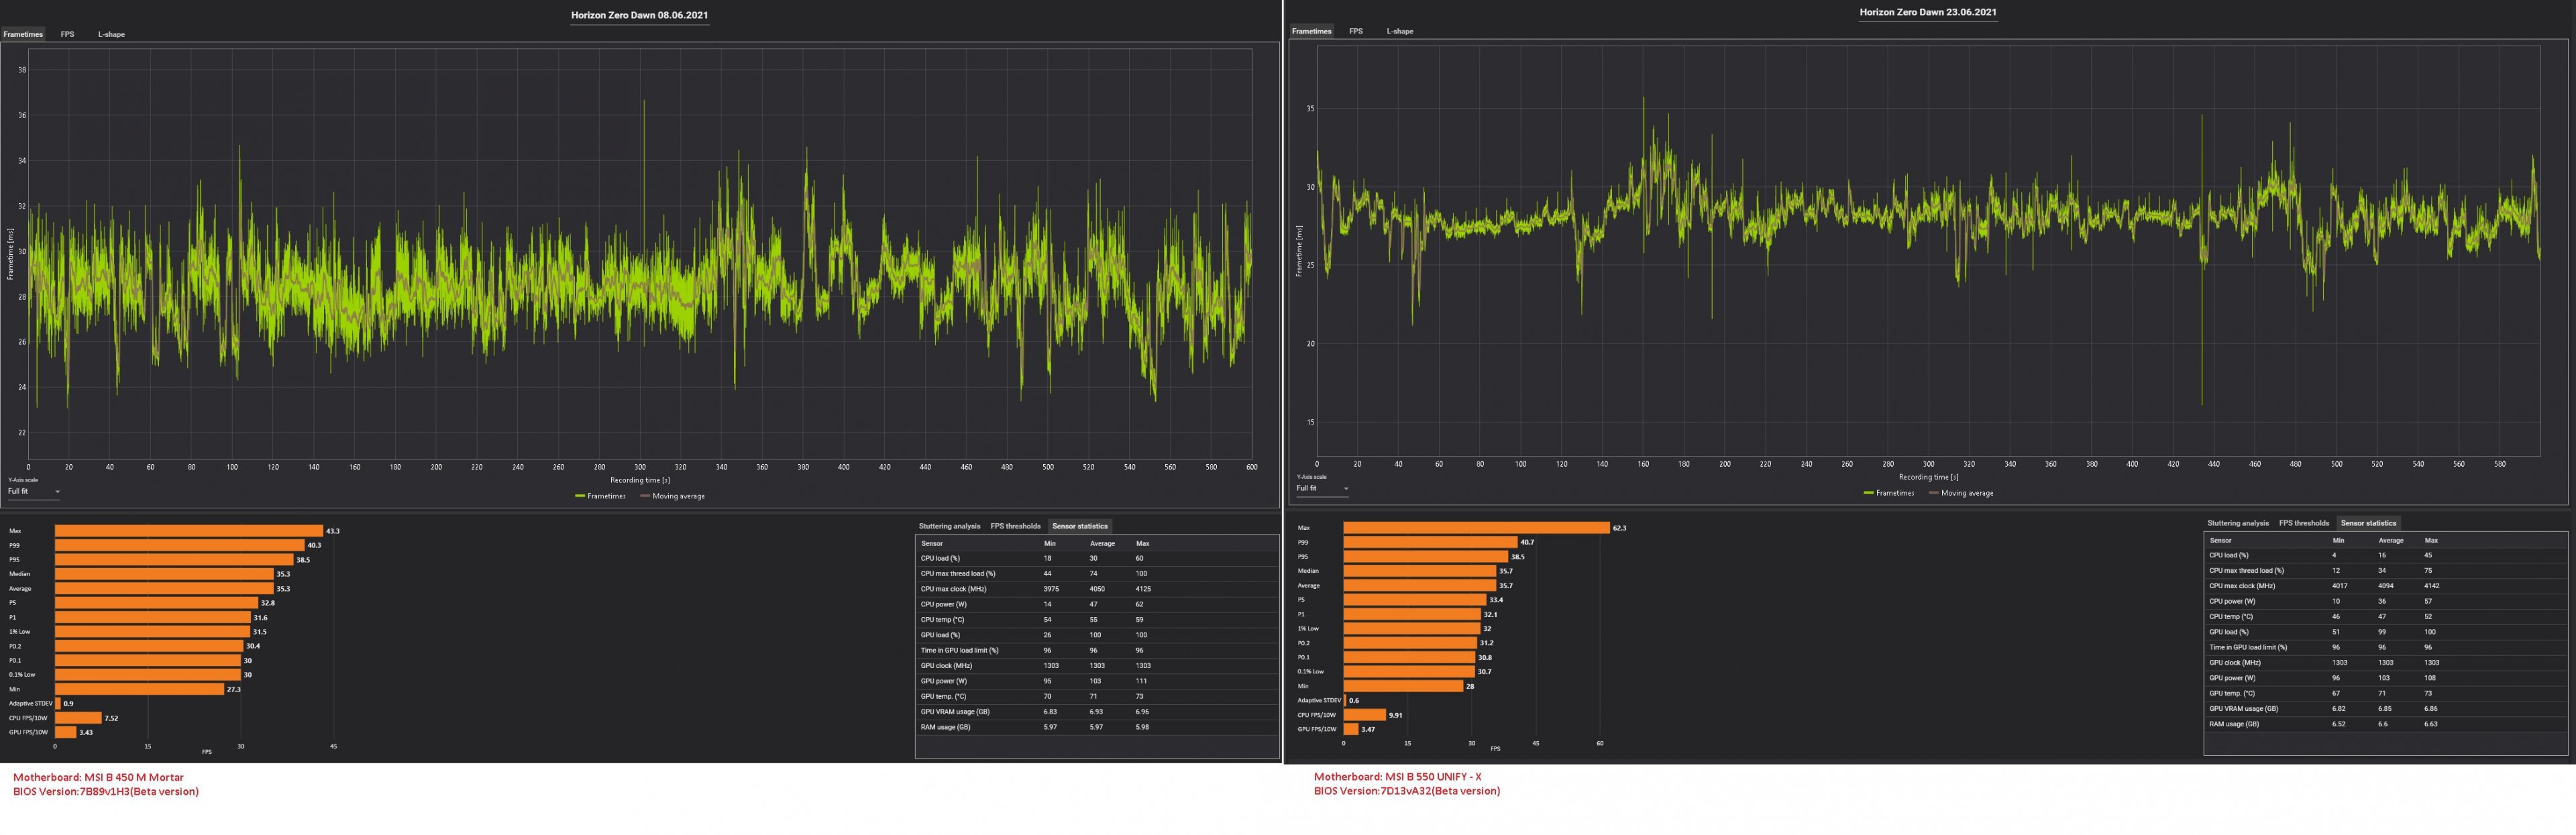
Task: Click the 43.3 Max FPS bar
Action: tap(188, 531)
